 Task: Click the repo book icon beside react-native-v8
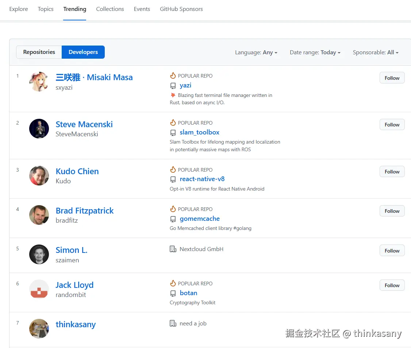pos(173,179)
